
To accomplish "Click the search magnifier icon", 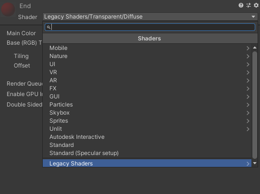I will [x=48, y=27].
